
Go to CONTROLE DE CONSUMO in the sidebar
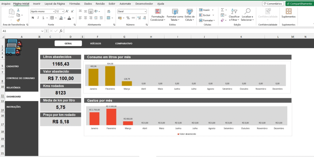20,78
